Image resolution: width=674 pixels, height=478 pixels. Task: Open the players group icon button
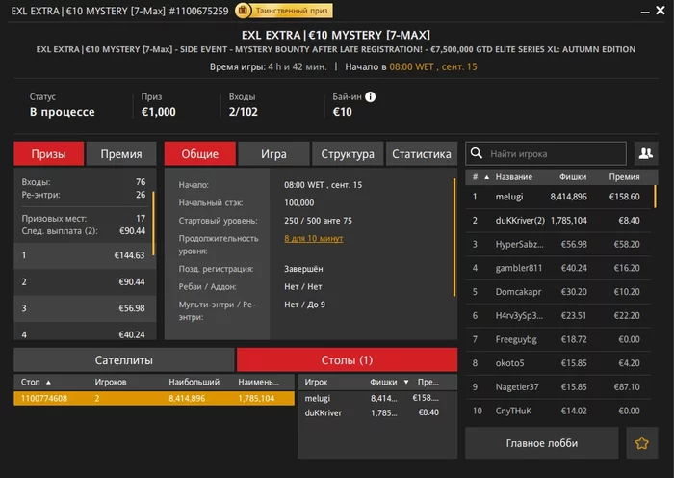click(x=646, y=153)
